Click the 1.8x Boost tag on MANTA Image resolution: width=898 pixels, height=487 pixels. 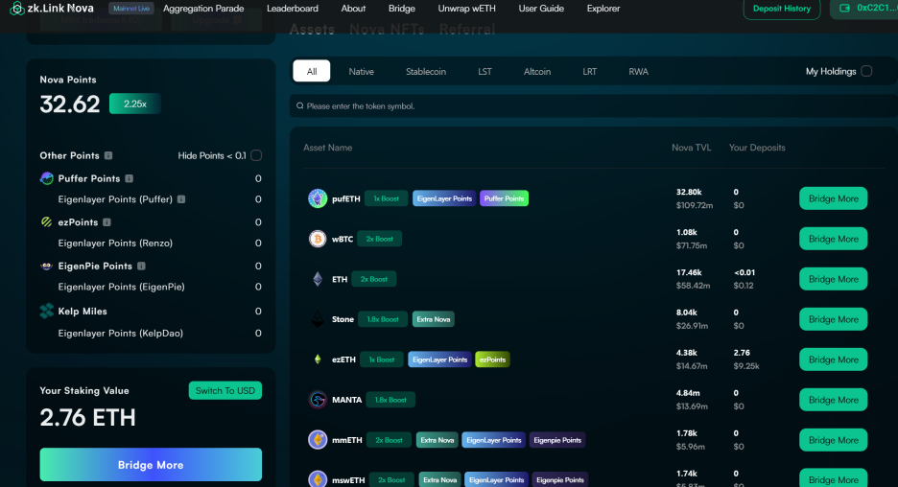(390, 400)
